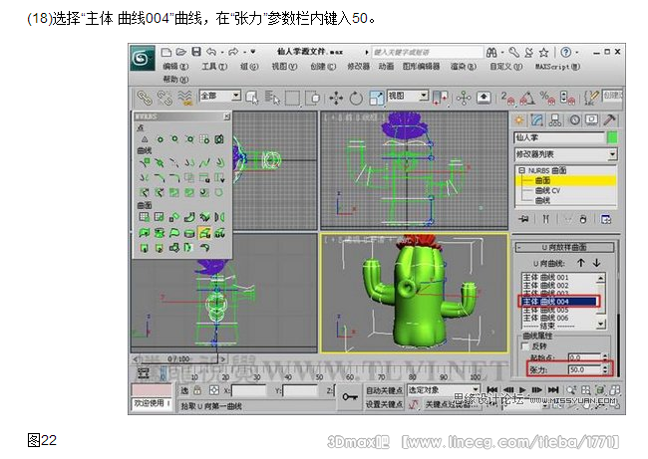This screenshot has width=648, height=459.
Task: Switch to the Utilities hammer tab
Action: 609,120
